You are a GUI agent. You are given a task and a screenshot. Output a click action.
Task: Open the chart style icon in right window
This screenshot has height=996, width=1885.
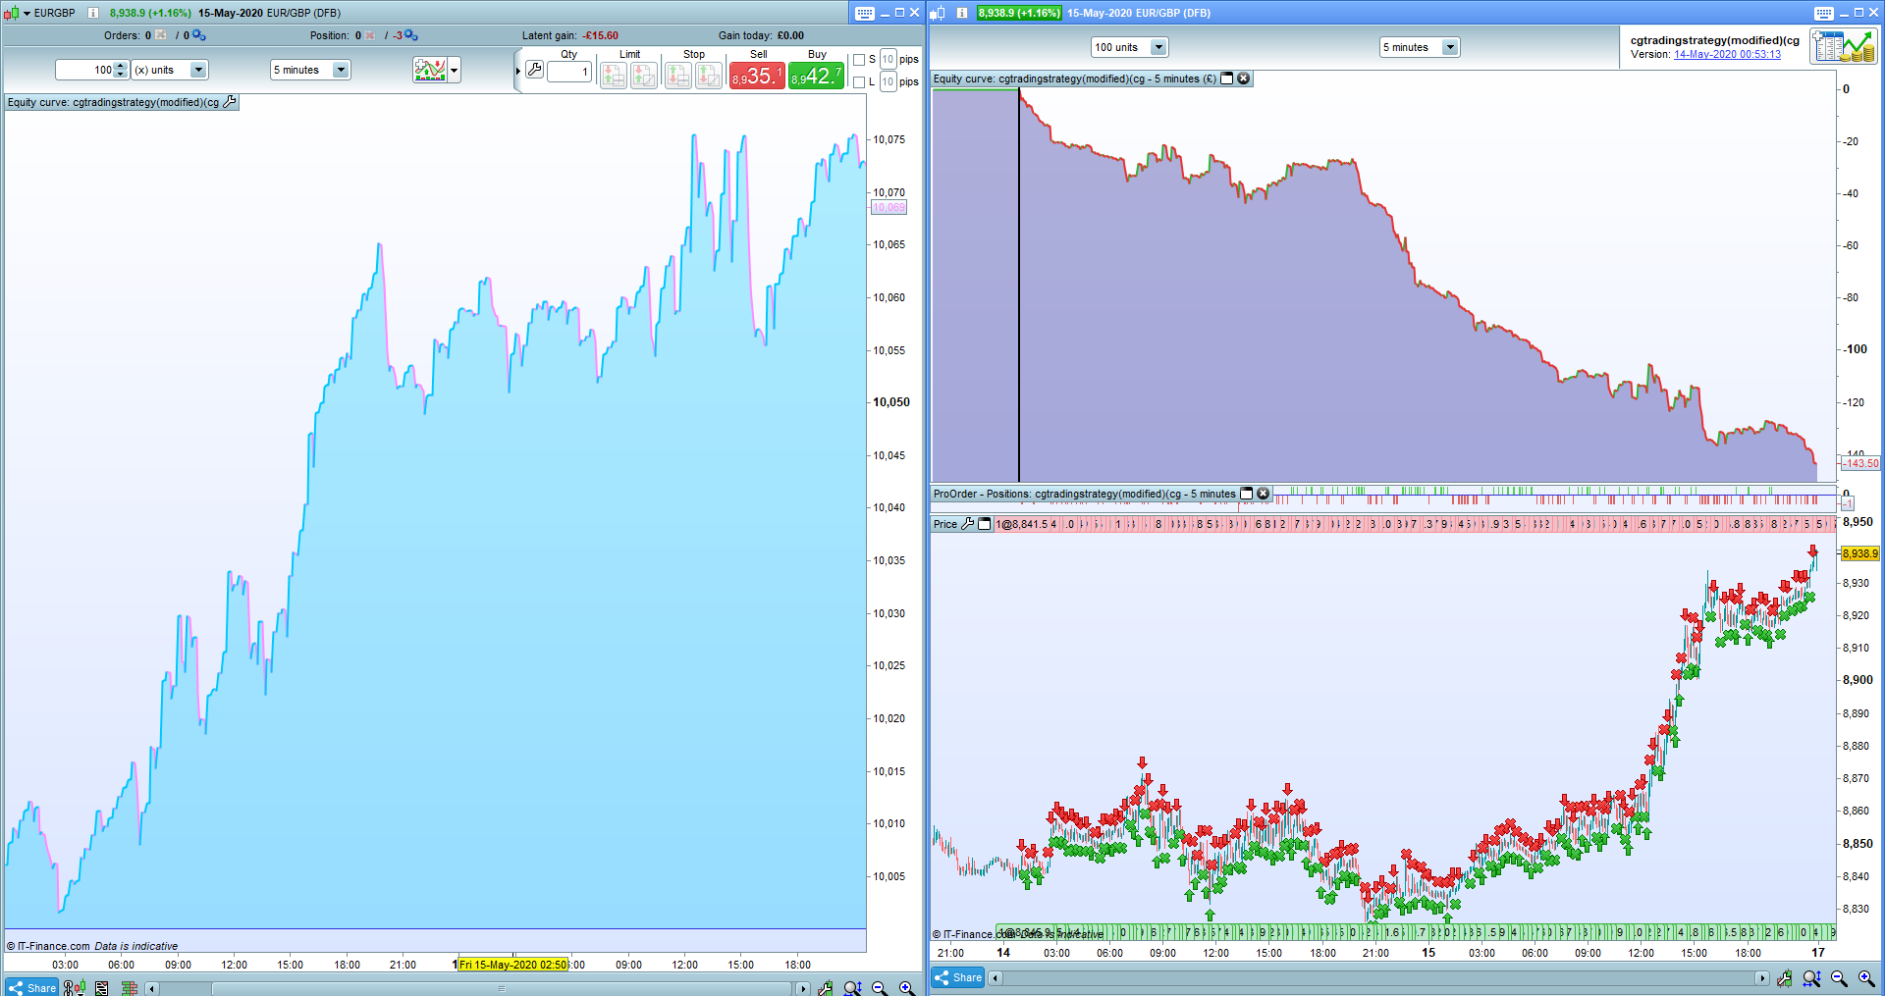938,13
